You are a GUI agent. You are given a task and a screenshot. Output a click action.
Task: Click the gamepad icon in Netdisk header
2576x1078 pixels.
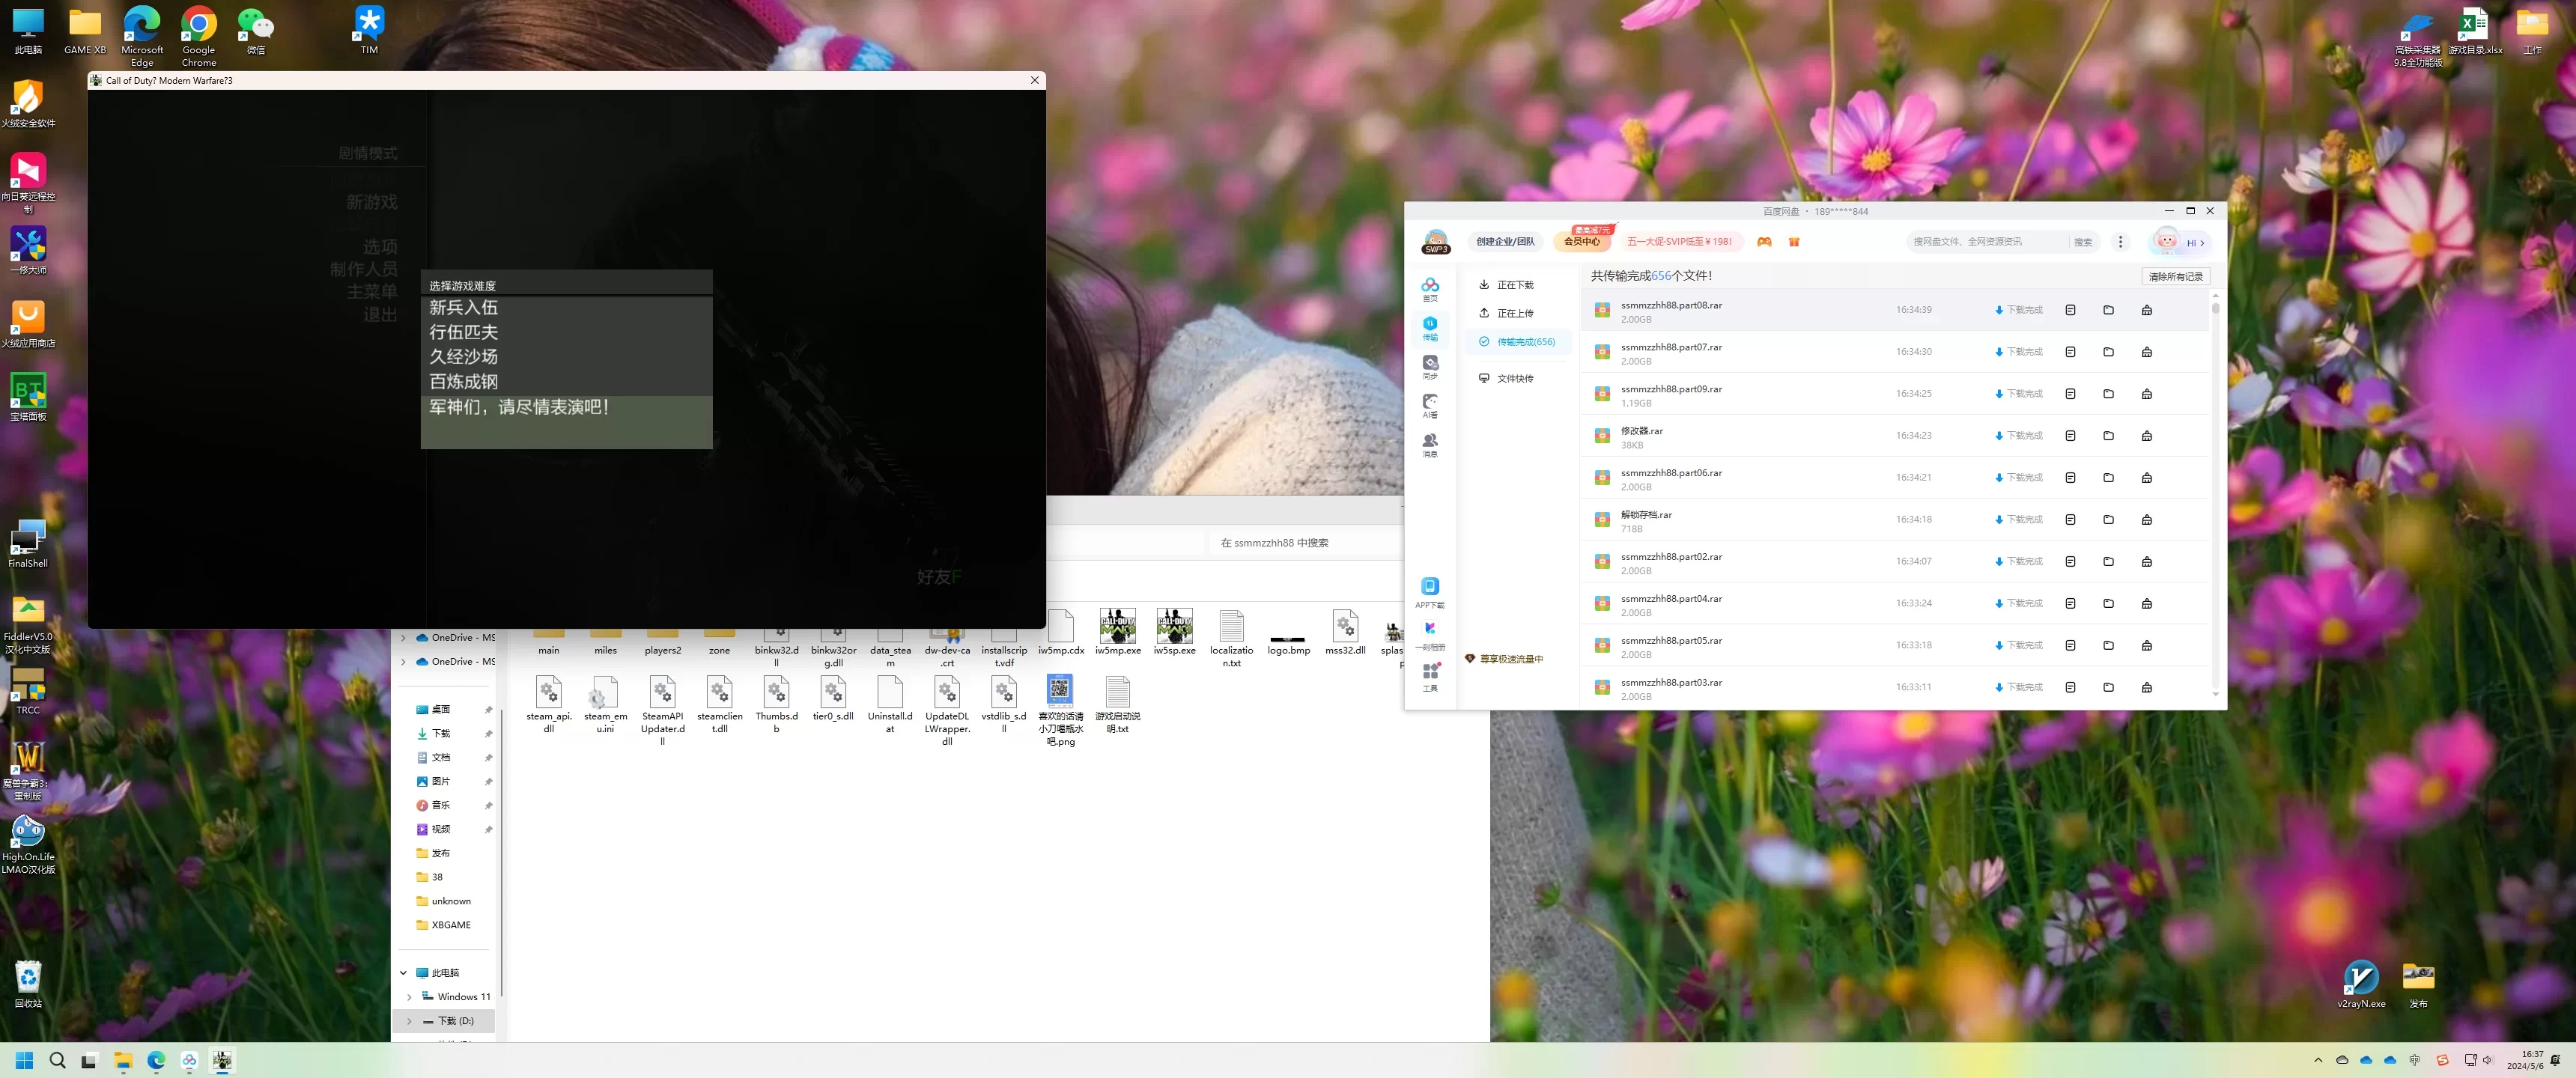[1764, 242]
